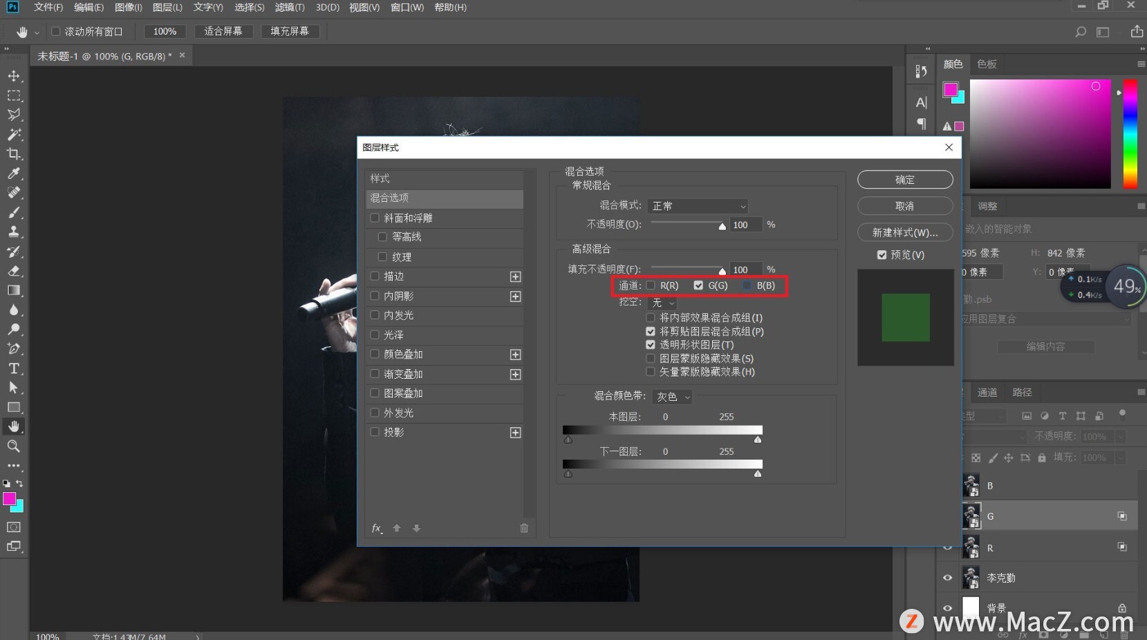Viewport: 1147px width, 640px height.
Task: Click the 新建样式(W)... button
Action: coord(905,232)
